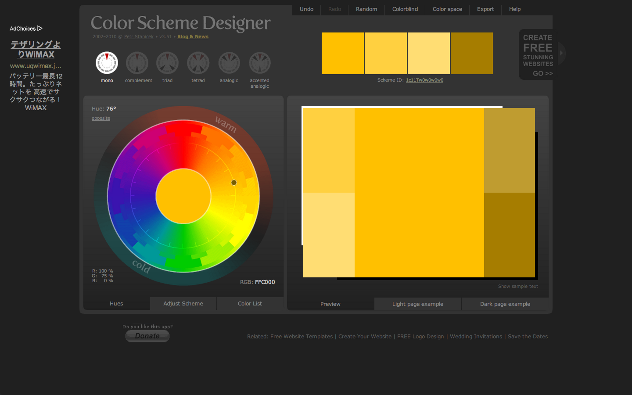Open the Color space menu
632x395 pixels.
447,9
